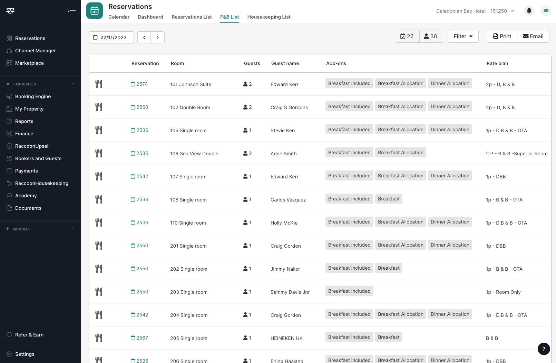Click the Reservations calendar app icon
Viewport: 556px width, 363px height.
[95, 11]
